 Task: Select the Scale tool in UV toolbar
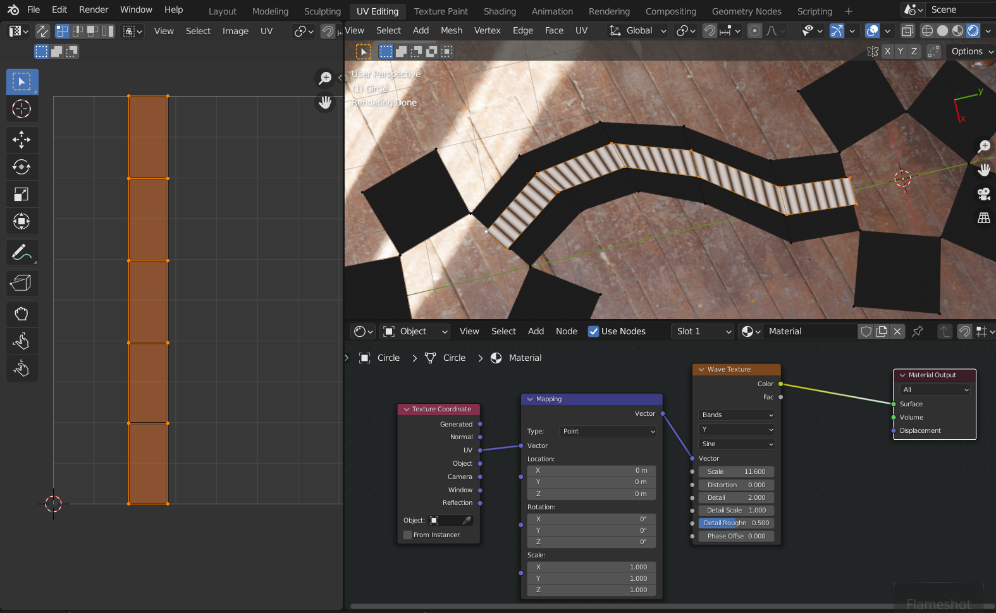[22, 194]
